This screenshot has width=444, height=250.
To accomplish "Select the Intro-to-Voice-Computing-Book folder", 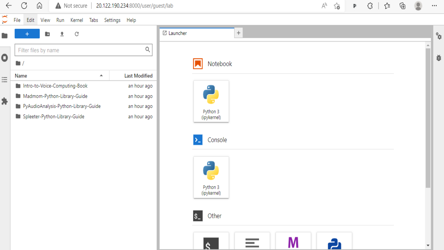I will [x=84, y=86].
